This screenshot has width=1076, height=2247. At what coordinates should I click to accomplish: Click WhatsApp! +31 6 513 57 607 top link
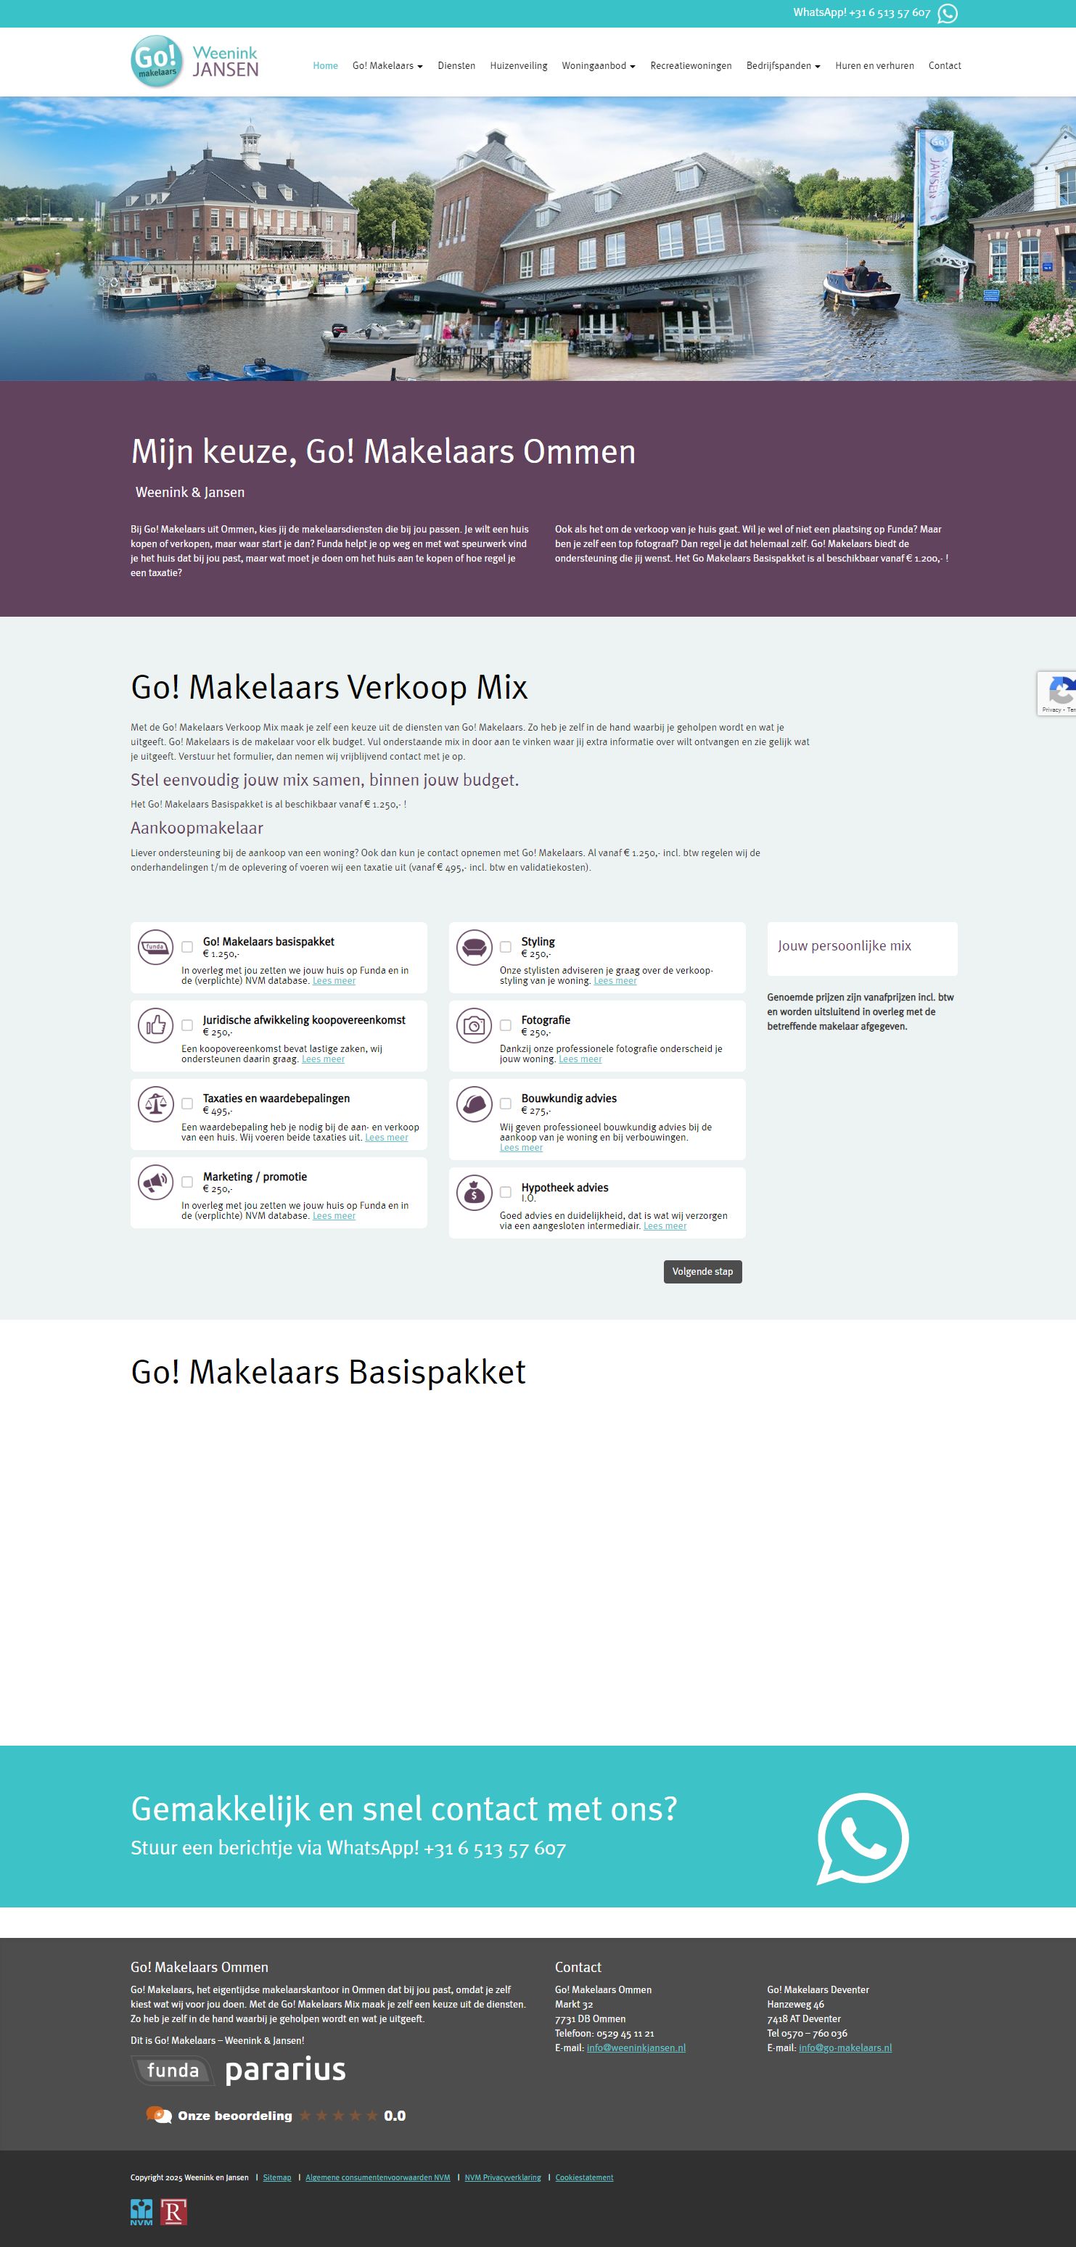[x=861, y=13]
